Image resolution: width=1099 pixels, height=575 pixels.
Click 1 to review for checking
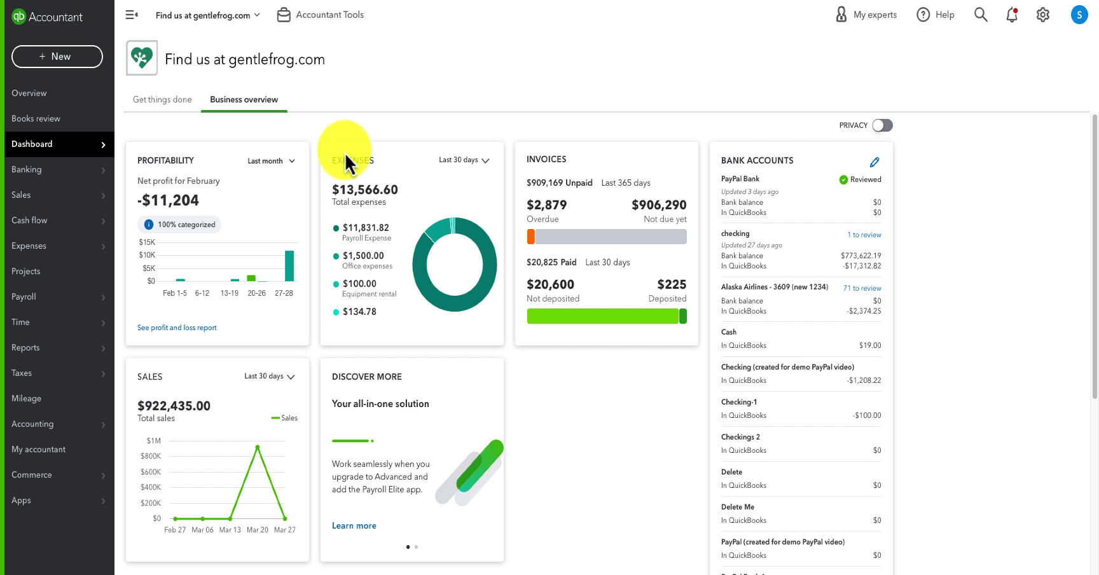[864, 235]
